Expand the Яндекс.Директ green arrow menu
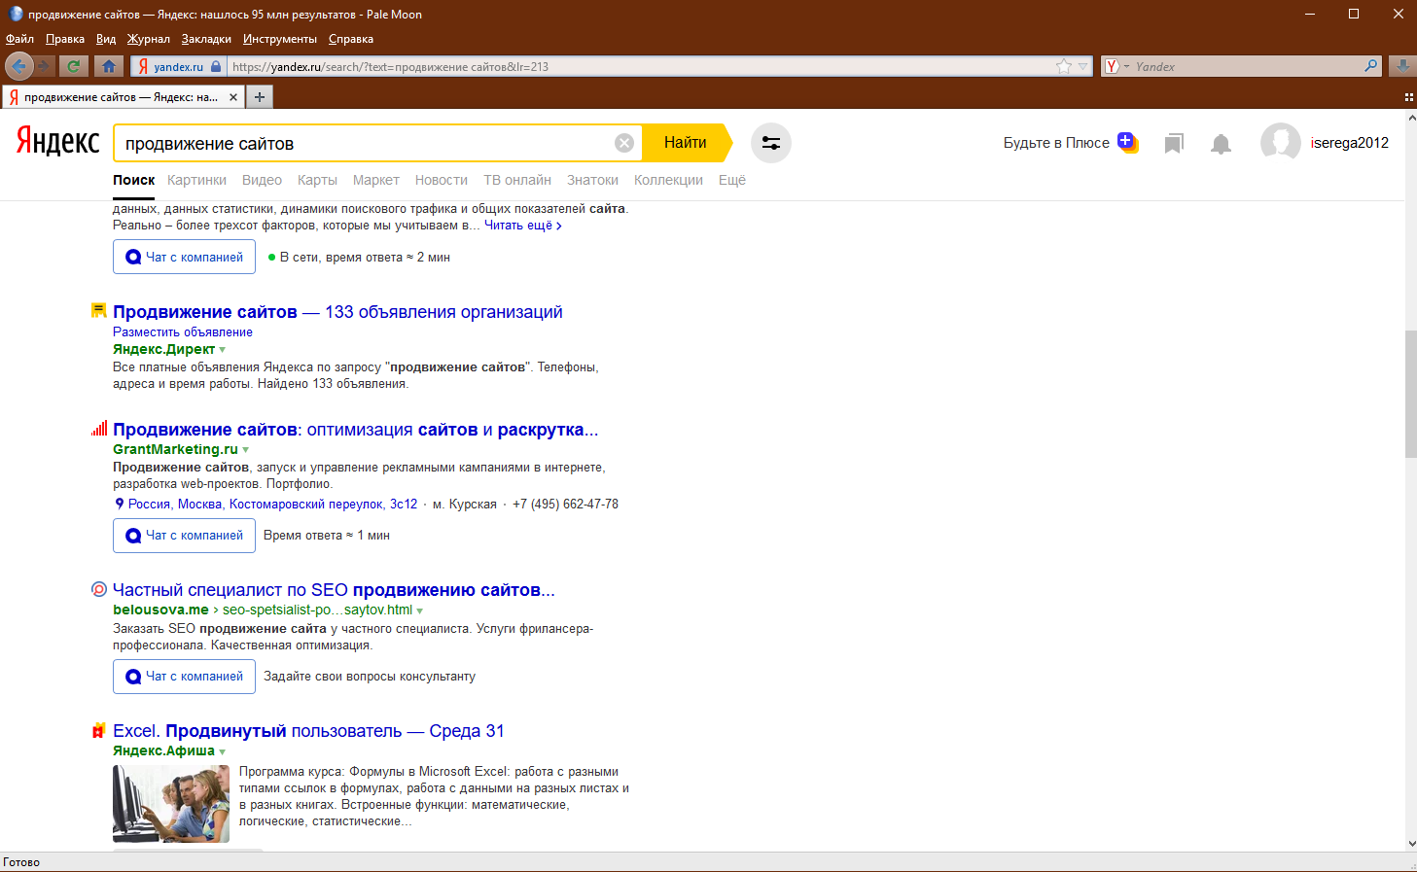 [x=223, y=350]
